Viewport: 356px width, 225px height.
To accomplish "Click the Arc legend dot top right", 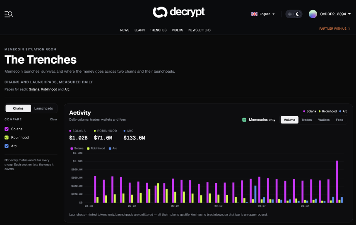I will point(340,111).
